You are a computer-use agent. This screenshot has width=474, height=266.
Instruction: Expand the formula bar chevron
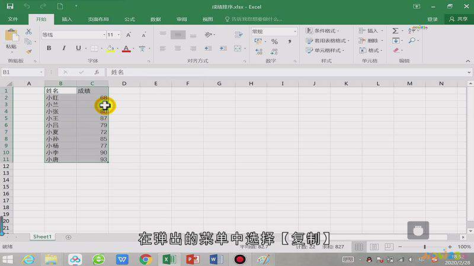pos(469,72)
